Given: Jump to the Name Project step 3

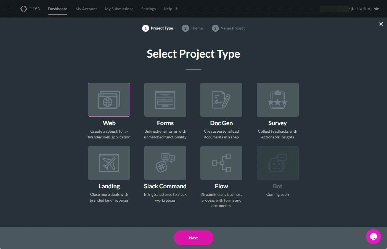Looking at the screenshot, I should (228, 28).
